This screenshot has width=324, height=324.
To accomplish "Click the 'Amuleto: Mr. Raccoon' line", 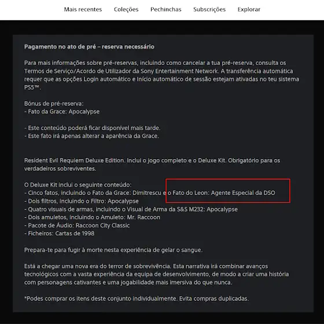I will click(x=92, y=217).
